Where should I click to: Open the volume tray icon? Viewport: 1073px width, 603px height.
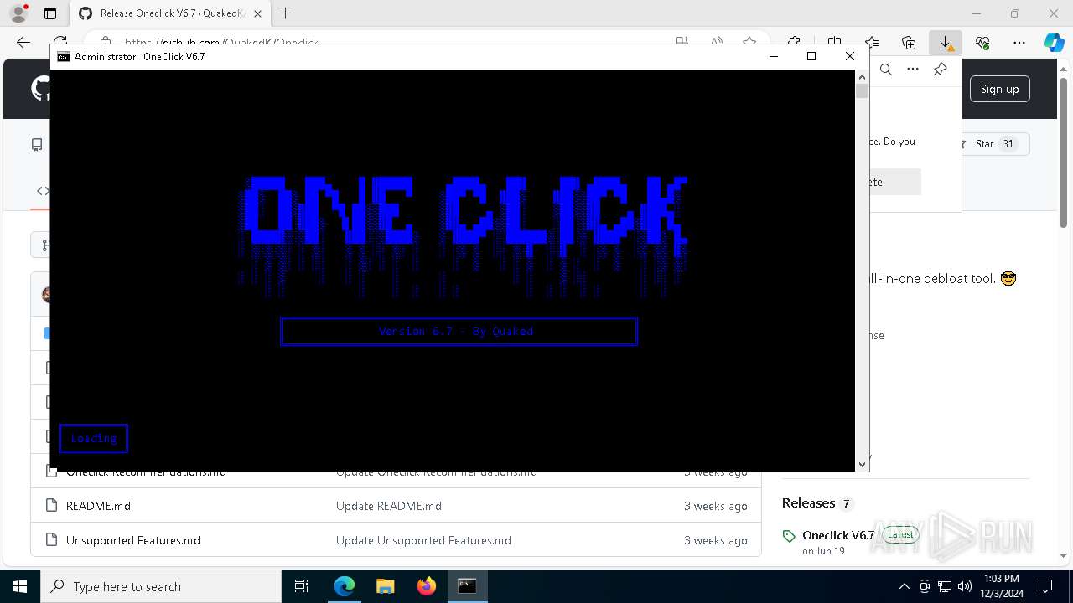pos(965,586)
